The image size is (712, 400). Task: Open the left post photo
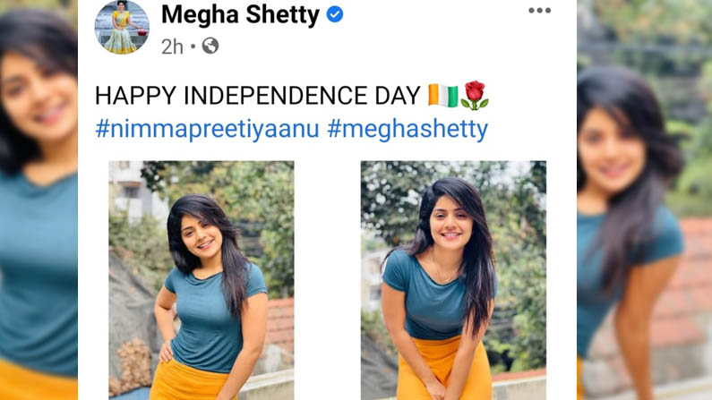tap(202, 280)
